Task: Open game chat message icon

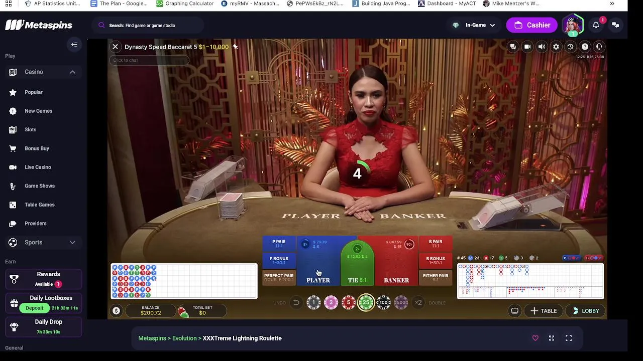Action: [515, 311]
